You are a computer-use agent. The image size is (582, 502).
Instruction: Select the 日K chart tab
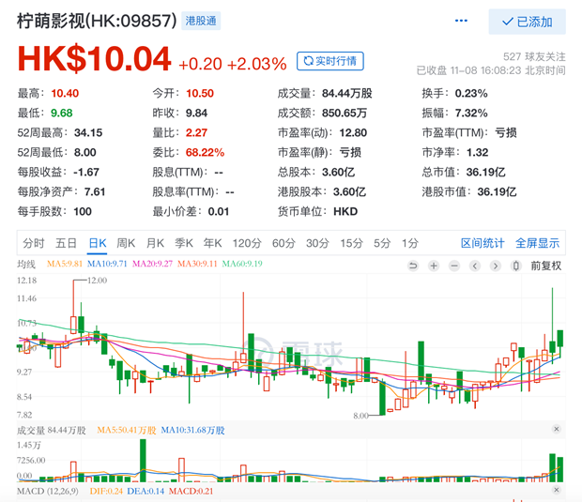point(98,243)
